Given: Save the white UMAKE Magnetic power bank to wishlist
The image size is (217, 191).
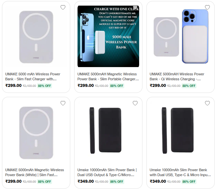Looking at the screenshot, I should [x=63, y=103].
